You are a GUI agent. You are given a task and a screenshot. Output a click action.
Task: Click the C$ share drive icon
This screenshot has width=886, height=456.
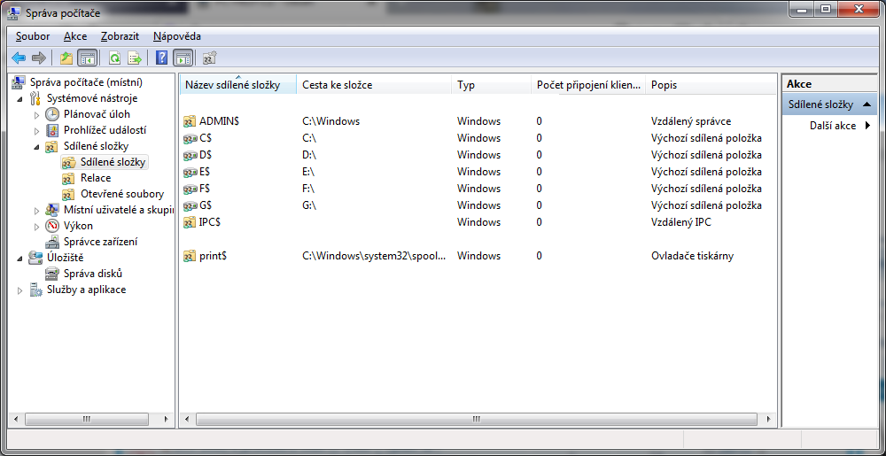[190, 138]
